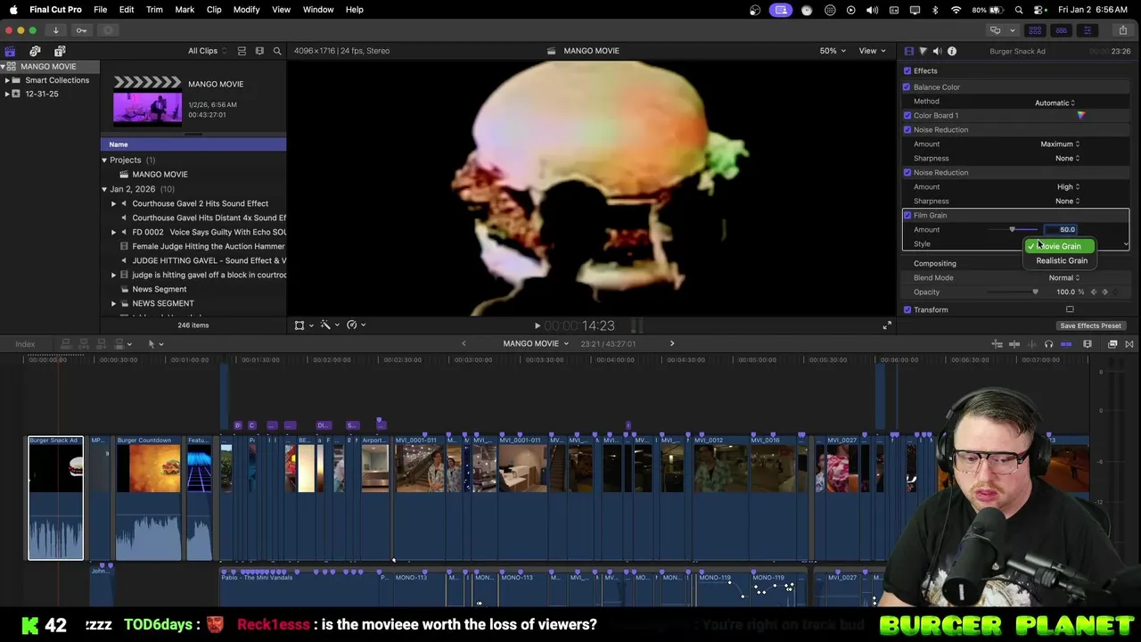Open the Titles and Generators sidebar
The height and width of the screenshot is (642, 1141).
point(60,51)
